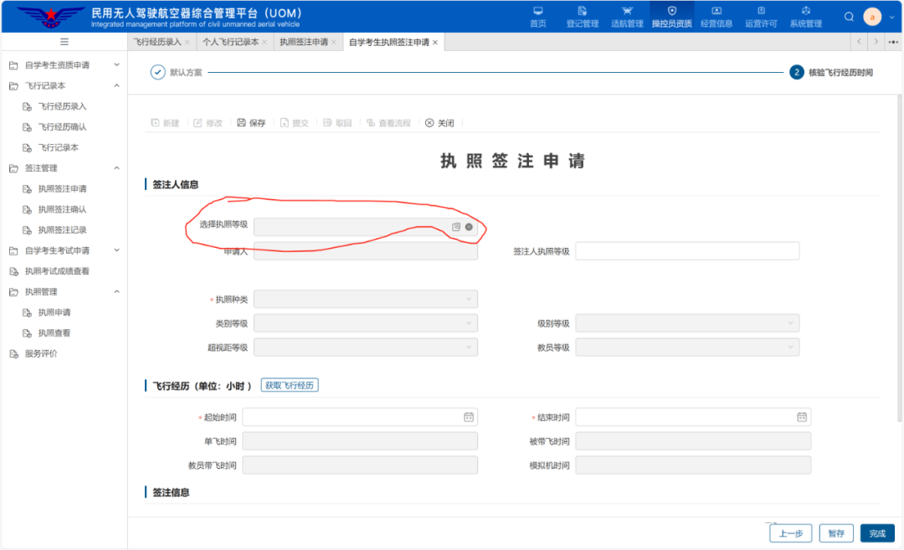
Task: Click the 保存 save toolbar button
Action: point(251,123)
